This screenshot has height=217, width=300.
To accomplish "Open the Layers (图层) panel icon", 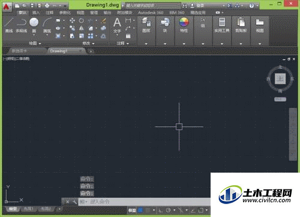I will [146, 25].
